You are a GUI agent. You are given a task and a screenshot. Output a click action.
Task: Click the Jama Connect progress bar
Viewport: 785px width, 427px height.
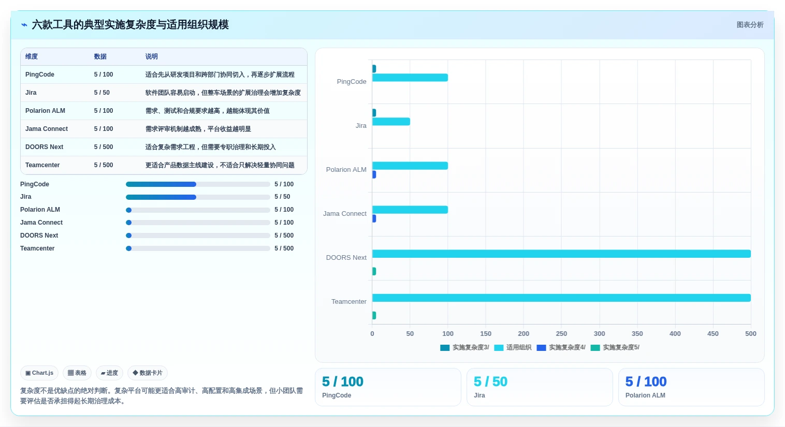pos(198,223)
